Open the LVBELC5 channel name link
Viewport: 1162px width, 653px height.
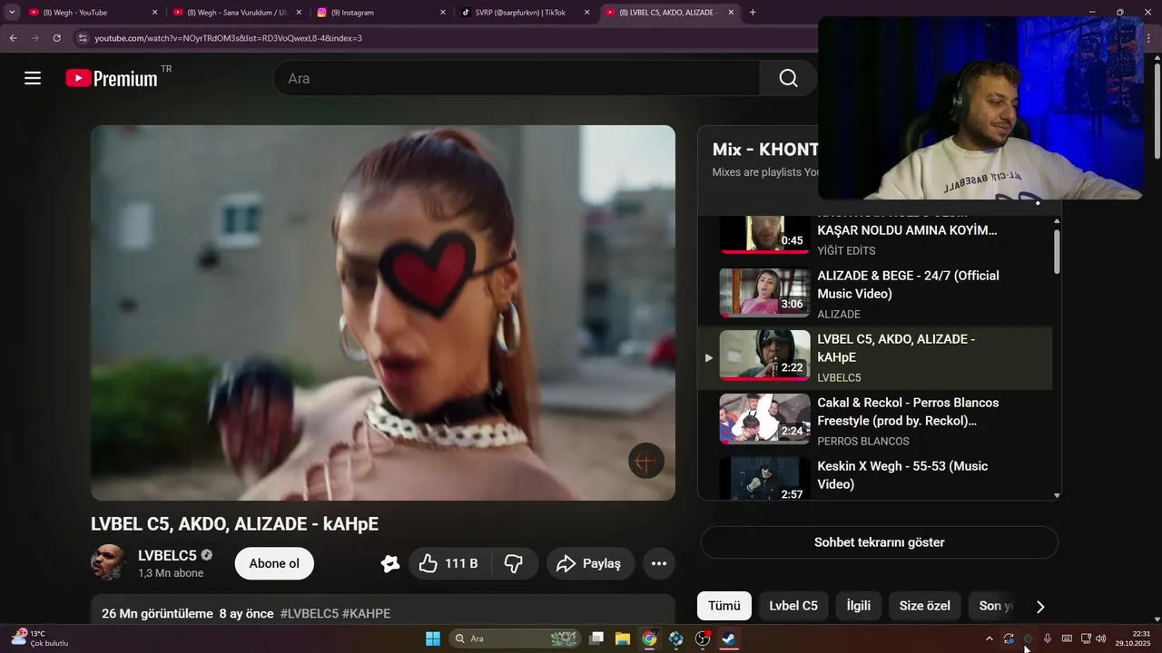coord(167,555)
